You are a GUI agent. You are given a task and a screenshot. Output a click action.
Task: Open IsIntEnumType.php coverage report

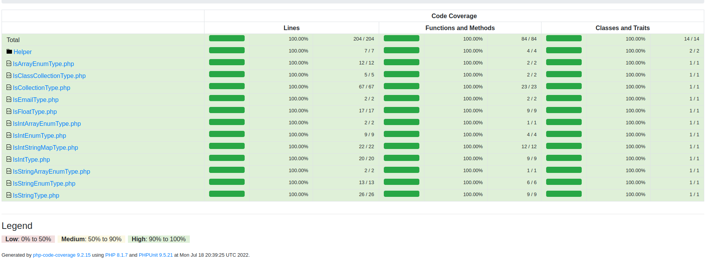click(39, 135)
